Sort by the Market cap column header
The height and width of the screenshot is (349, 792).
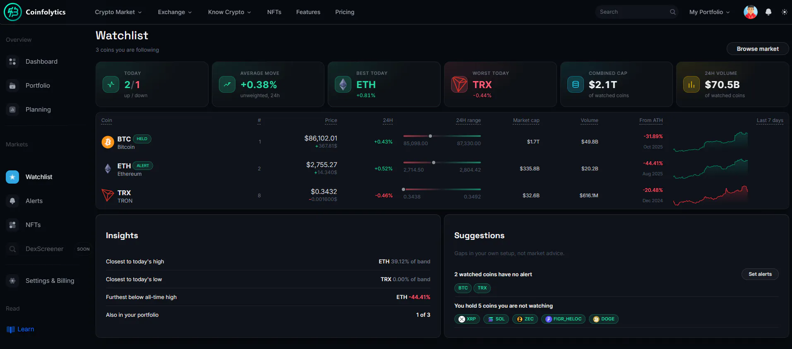[x=526, y=121]
